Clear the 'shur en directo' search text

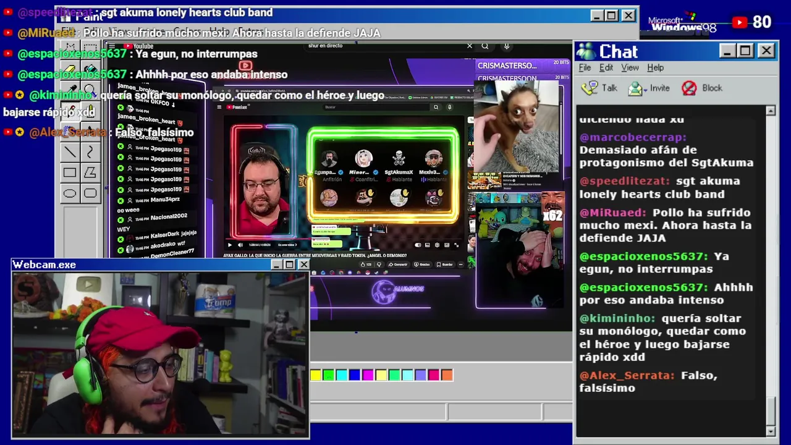coord(469,46)
